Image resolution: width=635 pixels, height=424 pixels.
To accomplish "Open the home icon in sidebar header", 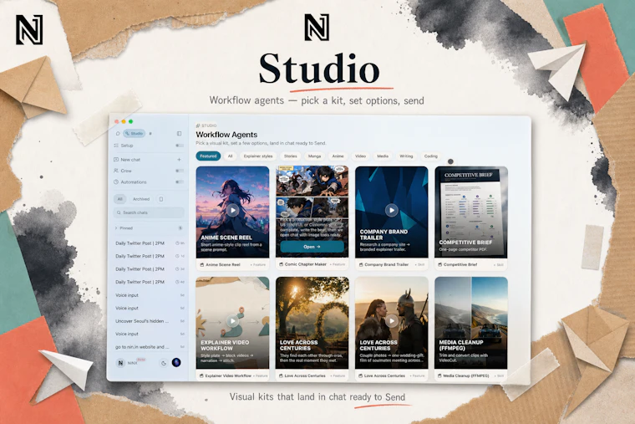I will click(118, 133).
